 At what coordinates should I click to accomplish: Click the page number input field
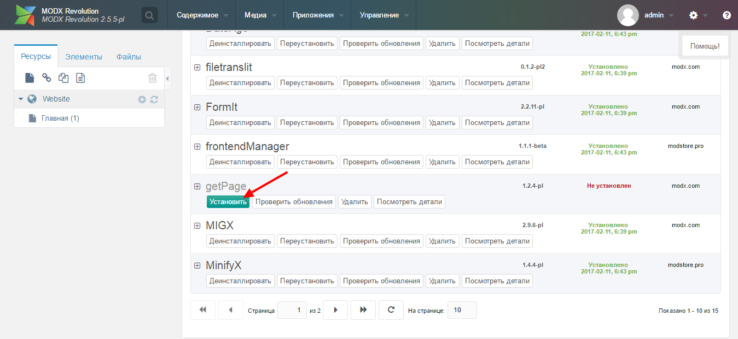292,310
